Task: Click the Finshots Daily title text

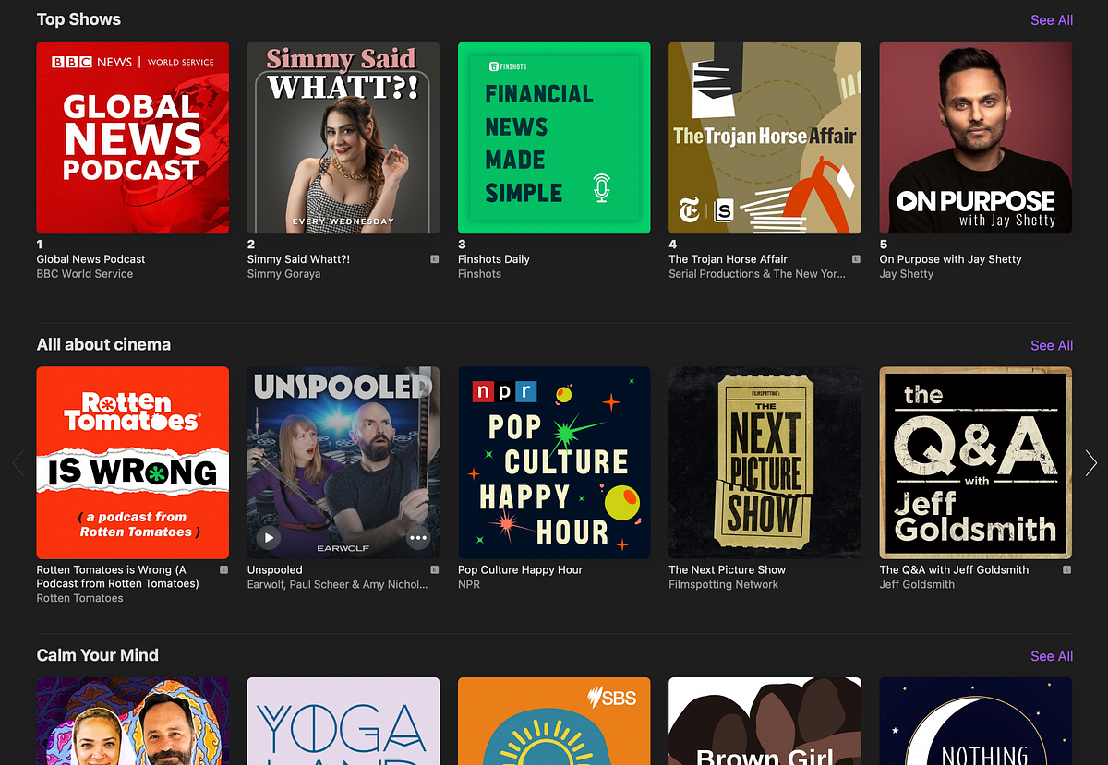Action: [x=494, y=259]
